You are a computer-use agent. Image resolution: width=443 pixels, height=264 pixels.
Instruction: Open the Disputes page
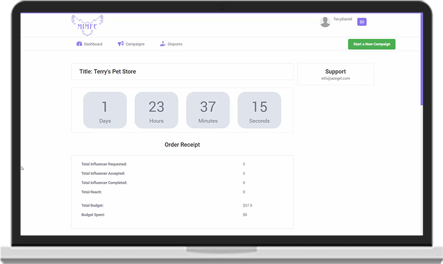(171, 44)
